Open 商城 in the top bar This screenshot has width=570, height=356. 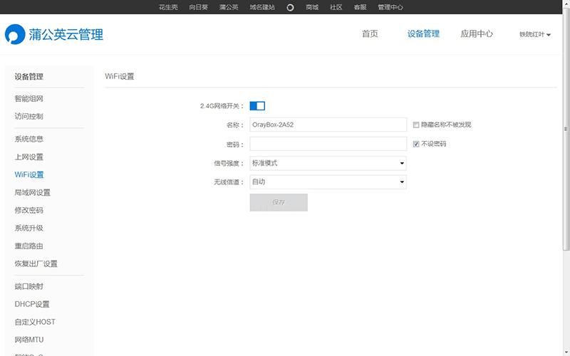pos(312,7)
